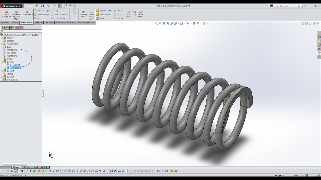Select the Simple Hole tool
This screenshot has width=321, height=180.
[103, 14]
